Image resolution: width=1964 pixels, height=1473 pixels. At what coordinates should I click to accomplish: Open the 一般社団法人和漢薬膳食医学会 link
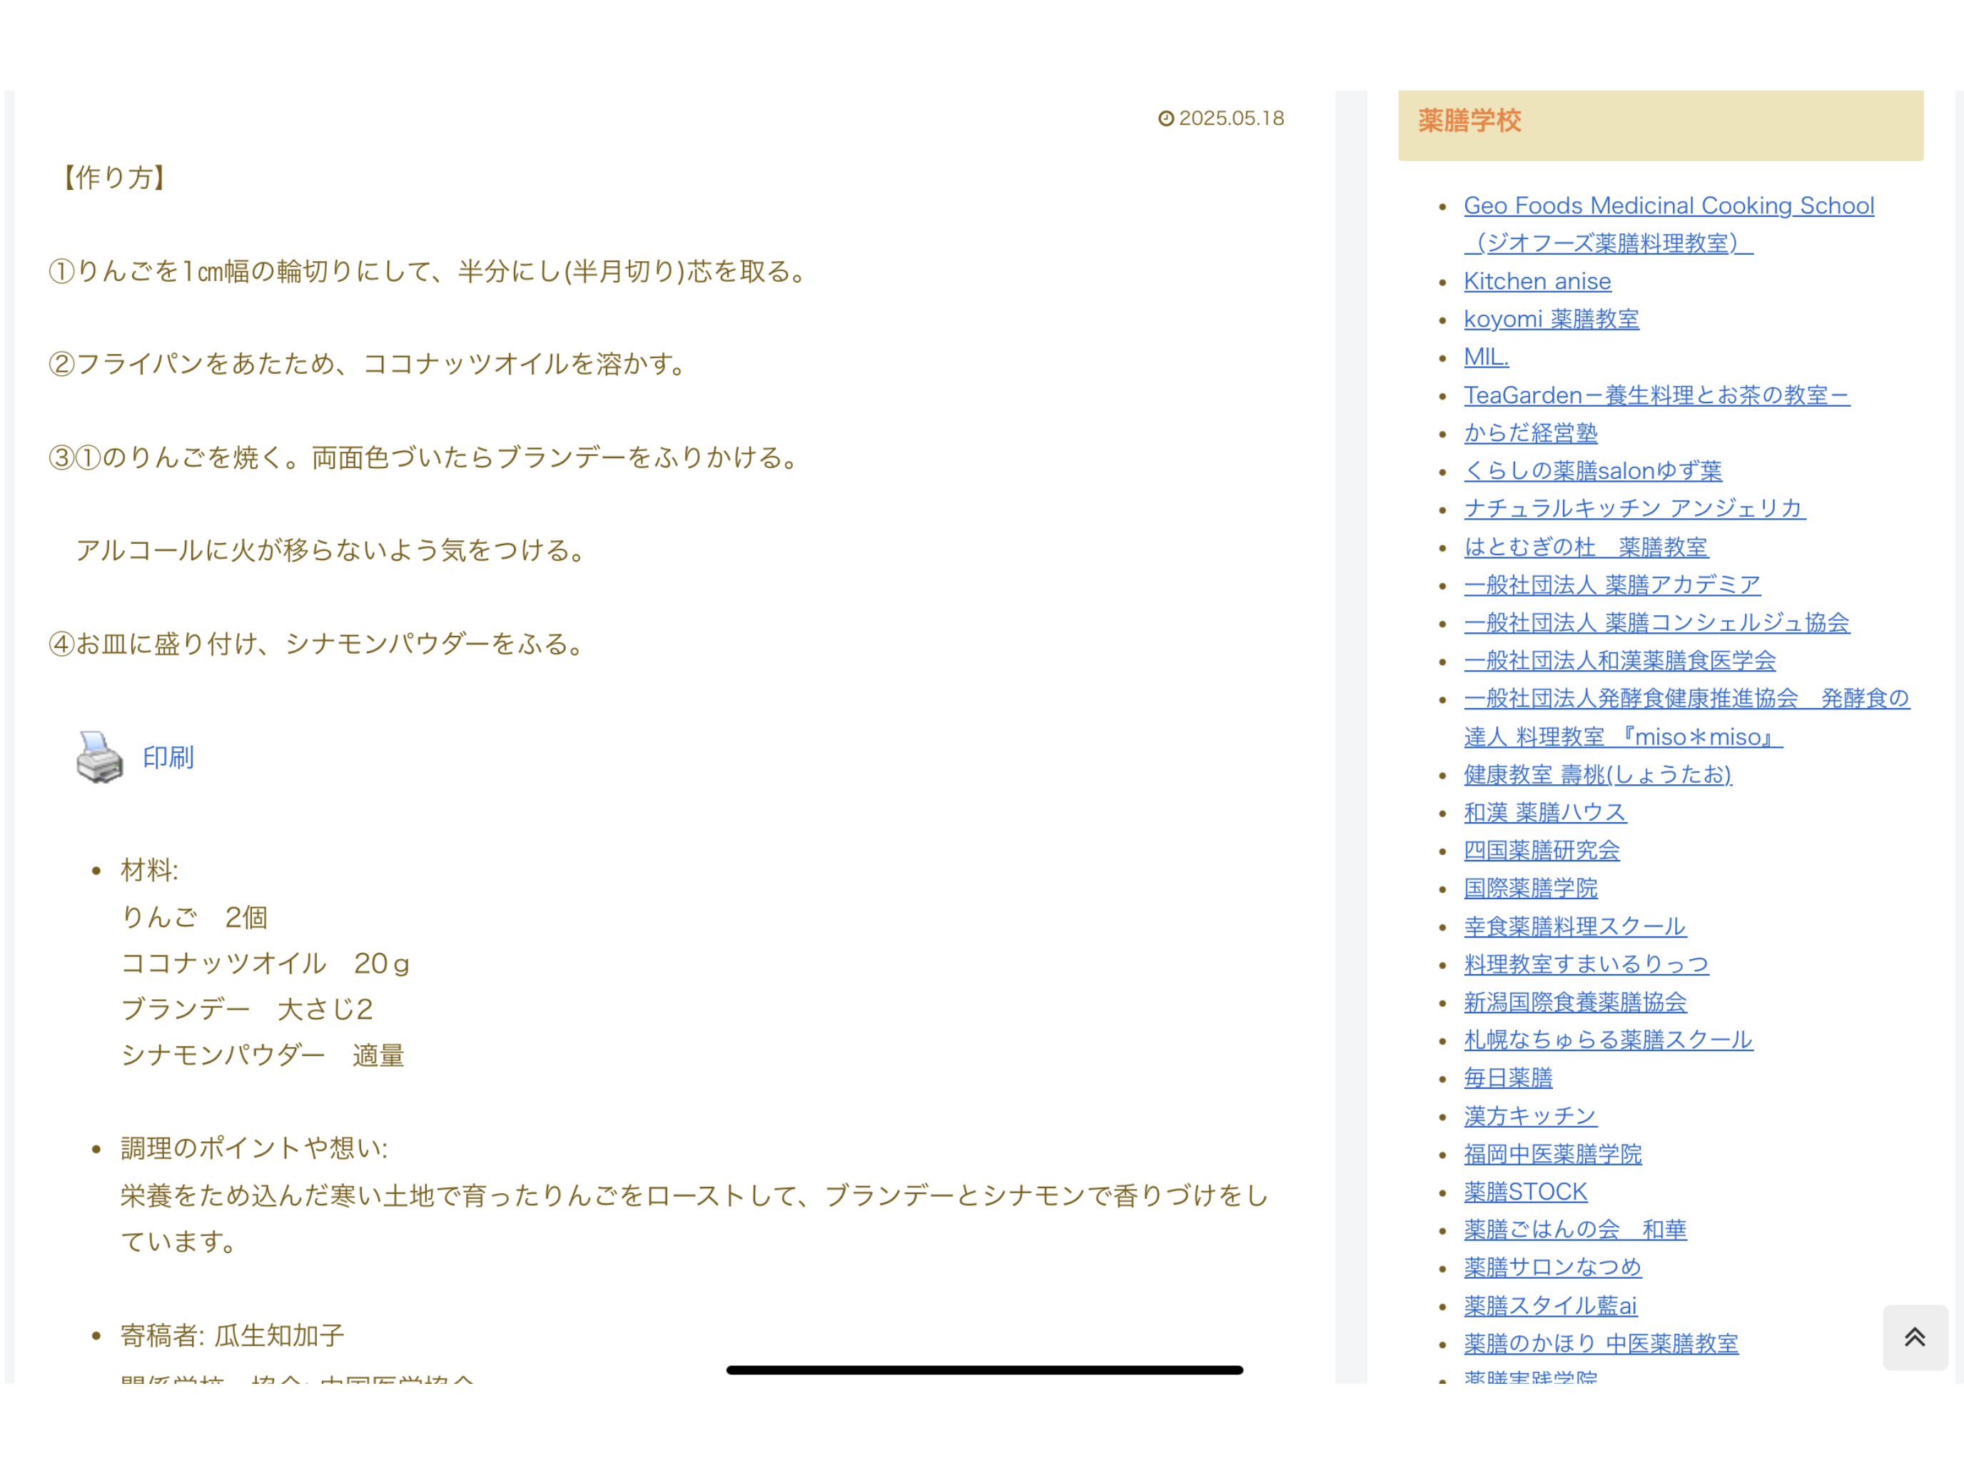tap(1619, 661)
